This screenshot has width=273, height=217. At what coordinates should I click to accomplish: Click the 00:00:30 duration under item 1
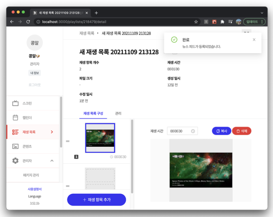[x=118, y=157]
